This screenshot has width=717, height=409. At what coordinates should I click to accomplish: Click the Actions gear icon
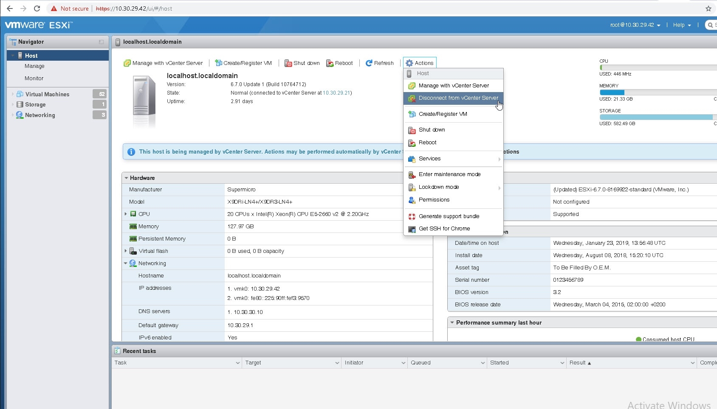pos(409,63)
